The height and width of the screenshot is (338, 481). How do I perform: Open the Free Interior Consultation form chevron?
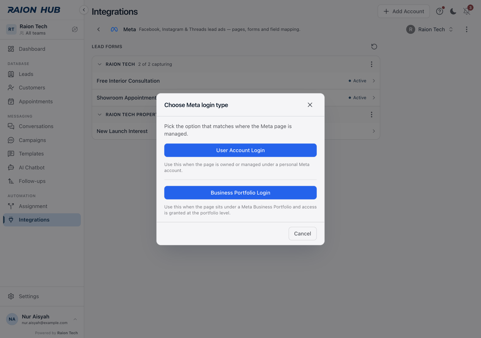(x=374, y=81)
